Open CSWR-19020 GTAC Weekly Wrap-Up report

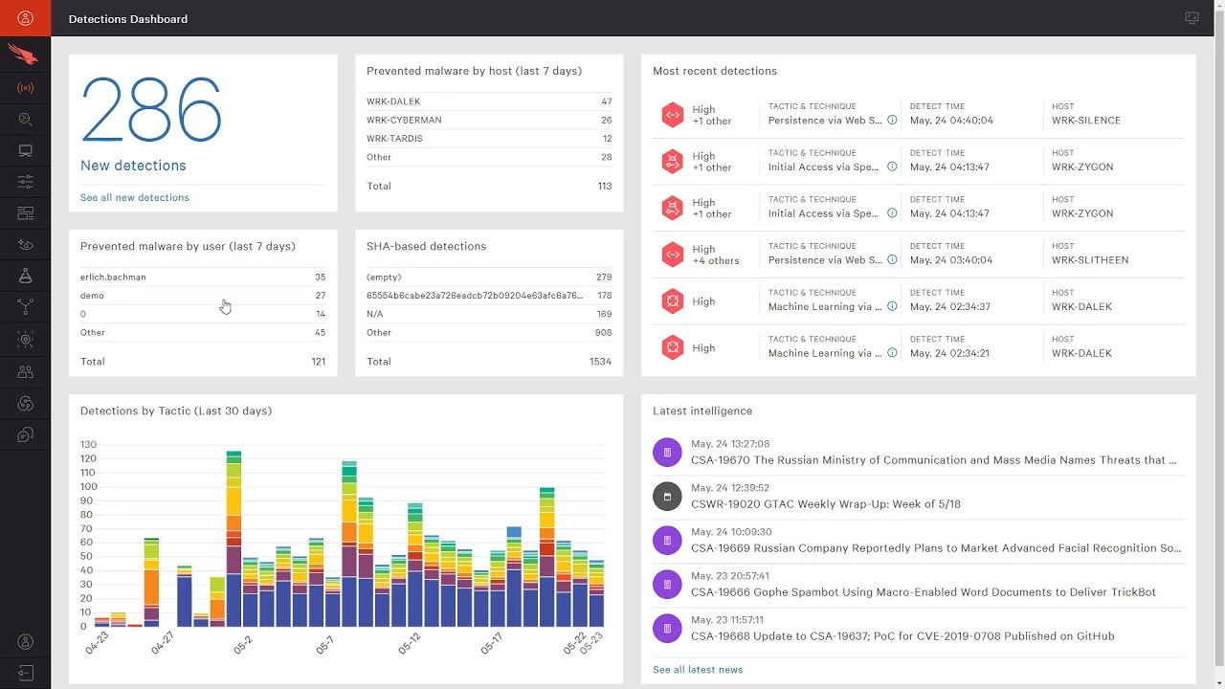point(825,504)
